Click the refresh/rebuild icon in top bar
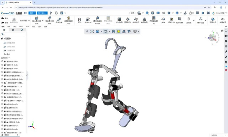 point(56,13)
